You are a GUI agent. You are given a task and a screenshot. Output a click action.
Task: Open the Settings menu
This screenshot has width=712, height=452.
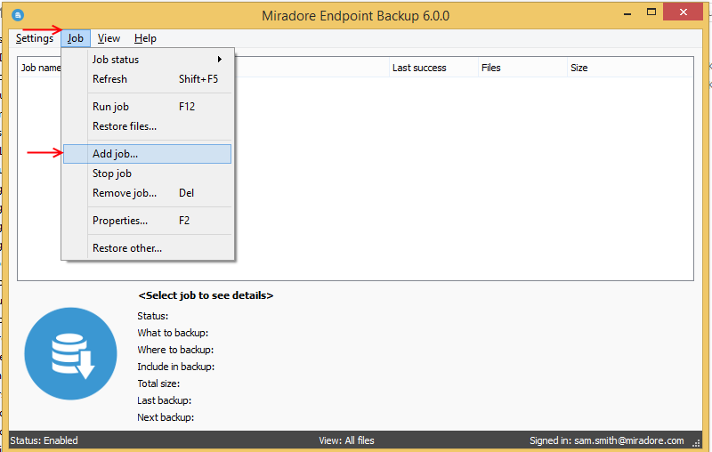[x=35, y=38]
